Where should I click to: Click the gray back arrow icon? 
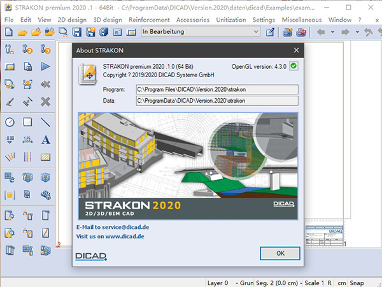tap(321, 32)
